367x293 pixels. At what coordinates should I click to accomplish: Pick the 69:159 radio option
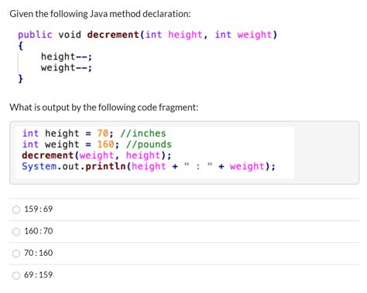[x=16, y=275]
